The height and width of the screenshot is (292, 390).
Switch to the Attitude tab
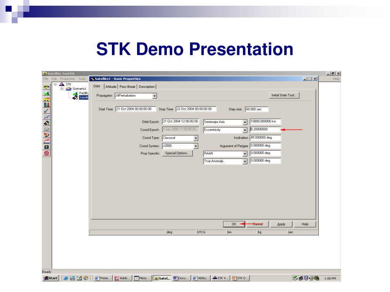tap(111, 87)
